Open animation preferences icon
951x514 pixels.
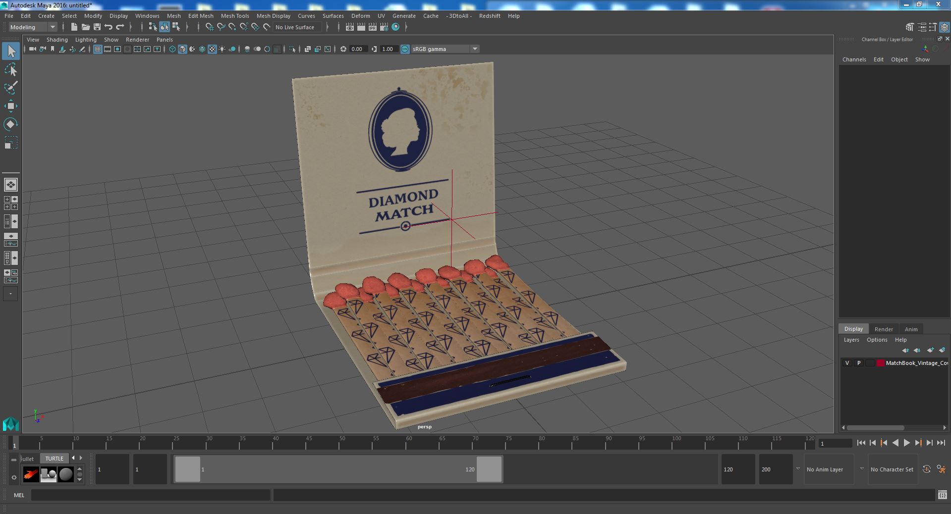[941, 469]
